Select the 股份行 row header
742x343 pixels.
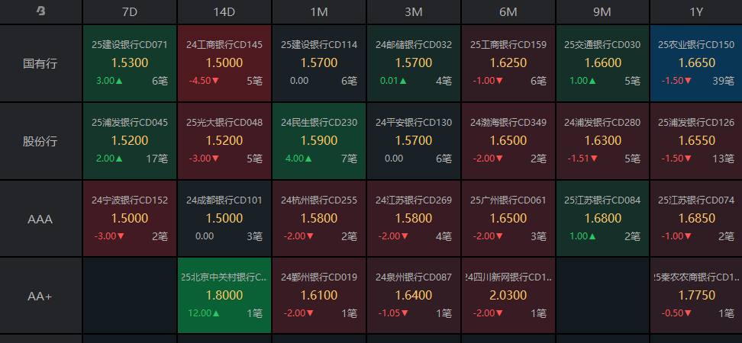[40, 141]
